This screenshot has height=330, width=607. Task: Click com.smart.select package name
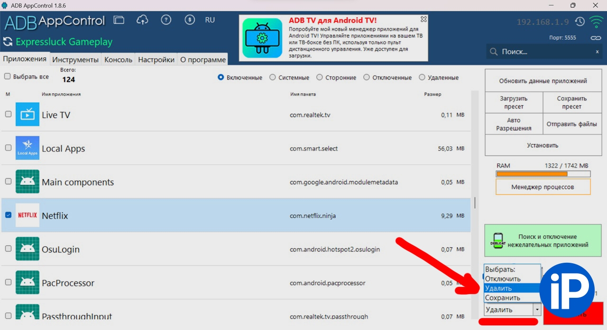coord(314,148)
